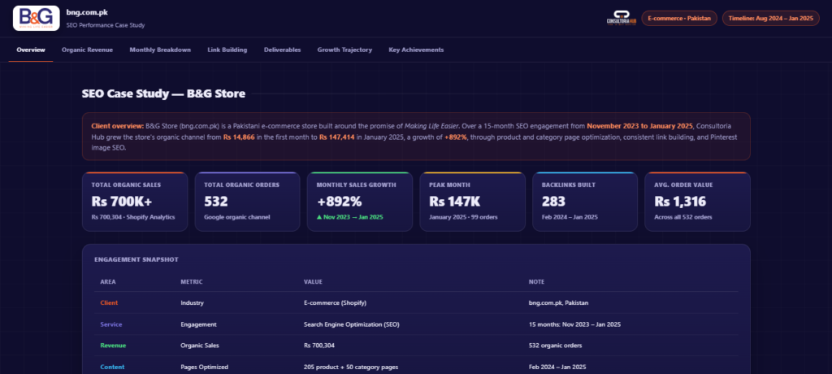
Task: Click the Backlinks Built 283 card
Action: click(585, 202)
